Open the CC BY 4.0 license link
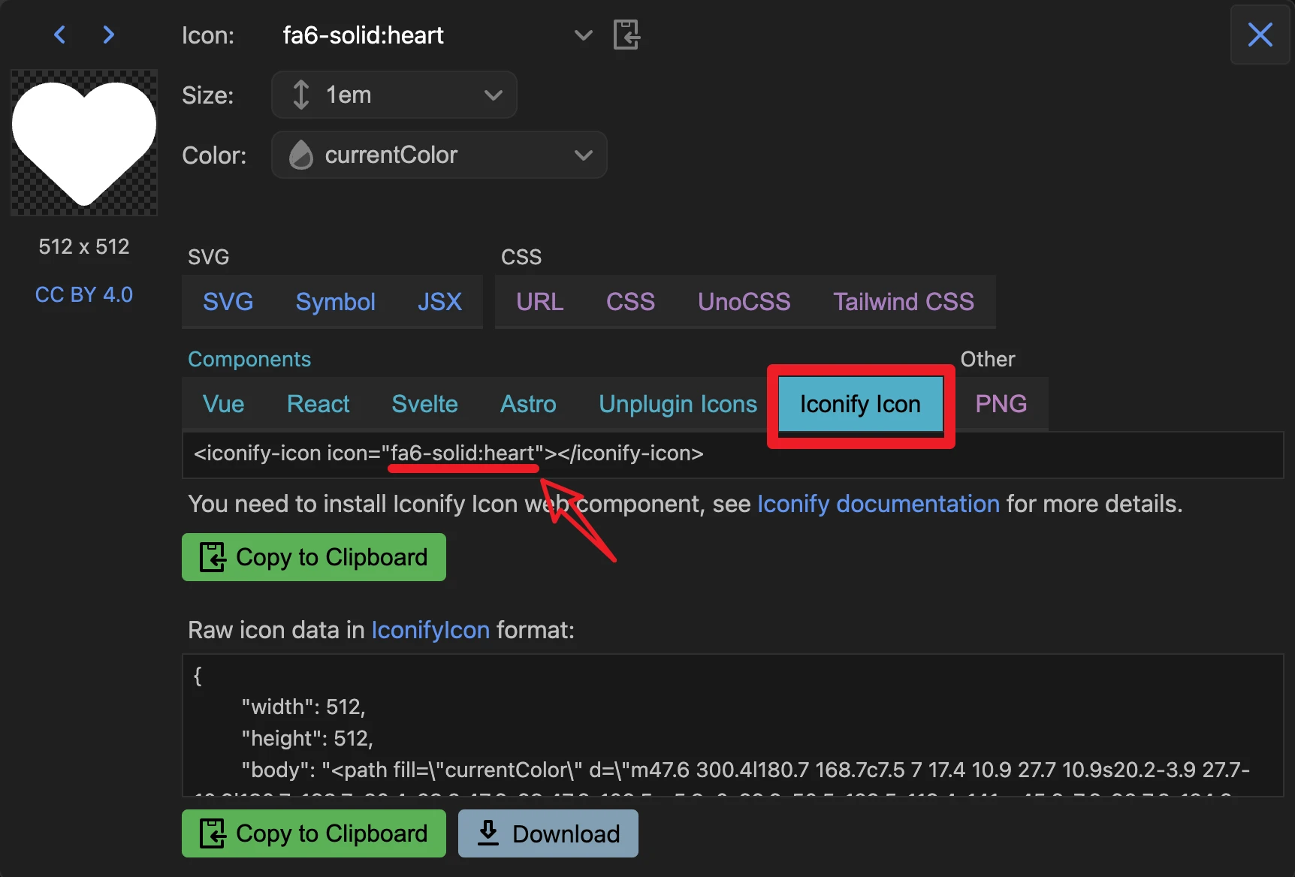Image resolution: width=1295 pixels, height=877 pixels. click(x=84, y=294)
